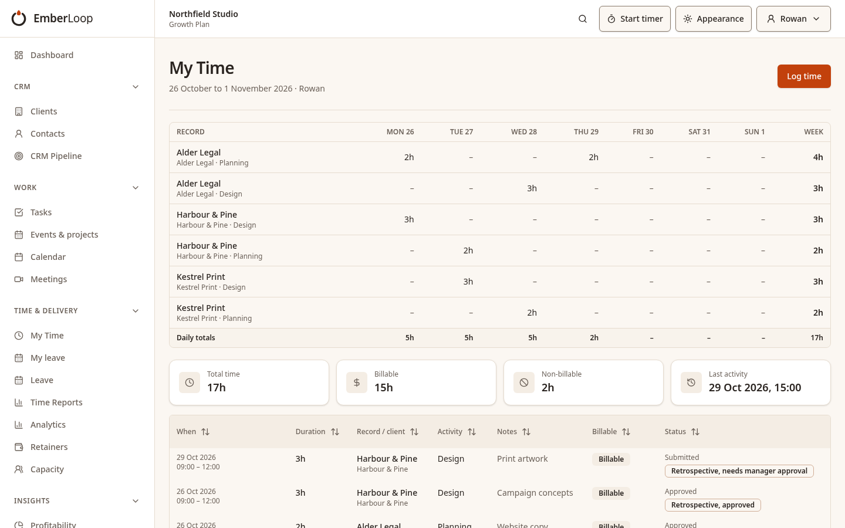
Task: Click Northfield Studio workspace name
Action: click(204, 14)
